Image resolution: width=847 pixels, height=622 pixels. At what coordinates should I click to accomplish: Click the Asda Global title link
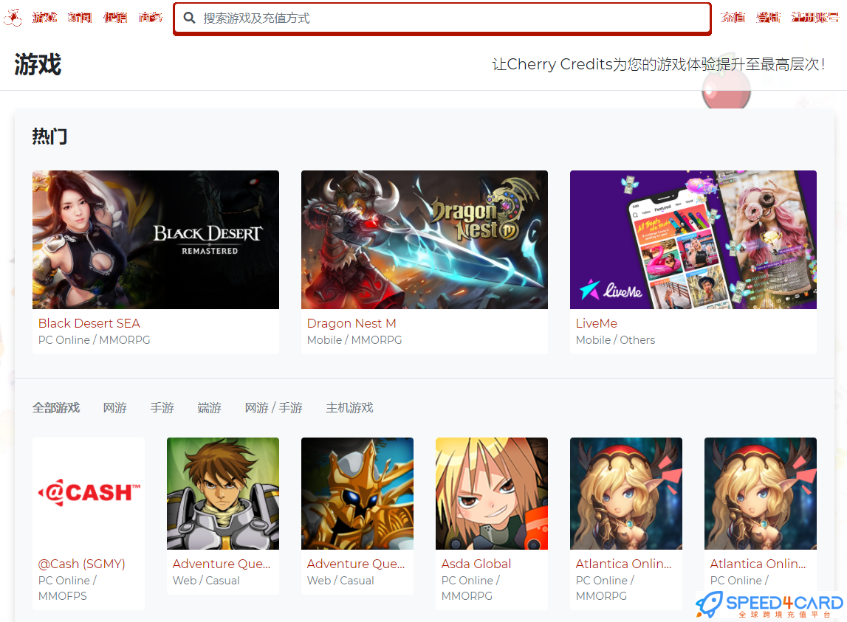pos(476,564)
